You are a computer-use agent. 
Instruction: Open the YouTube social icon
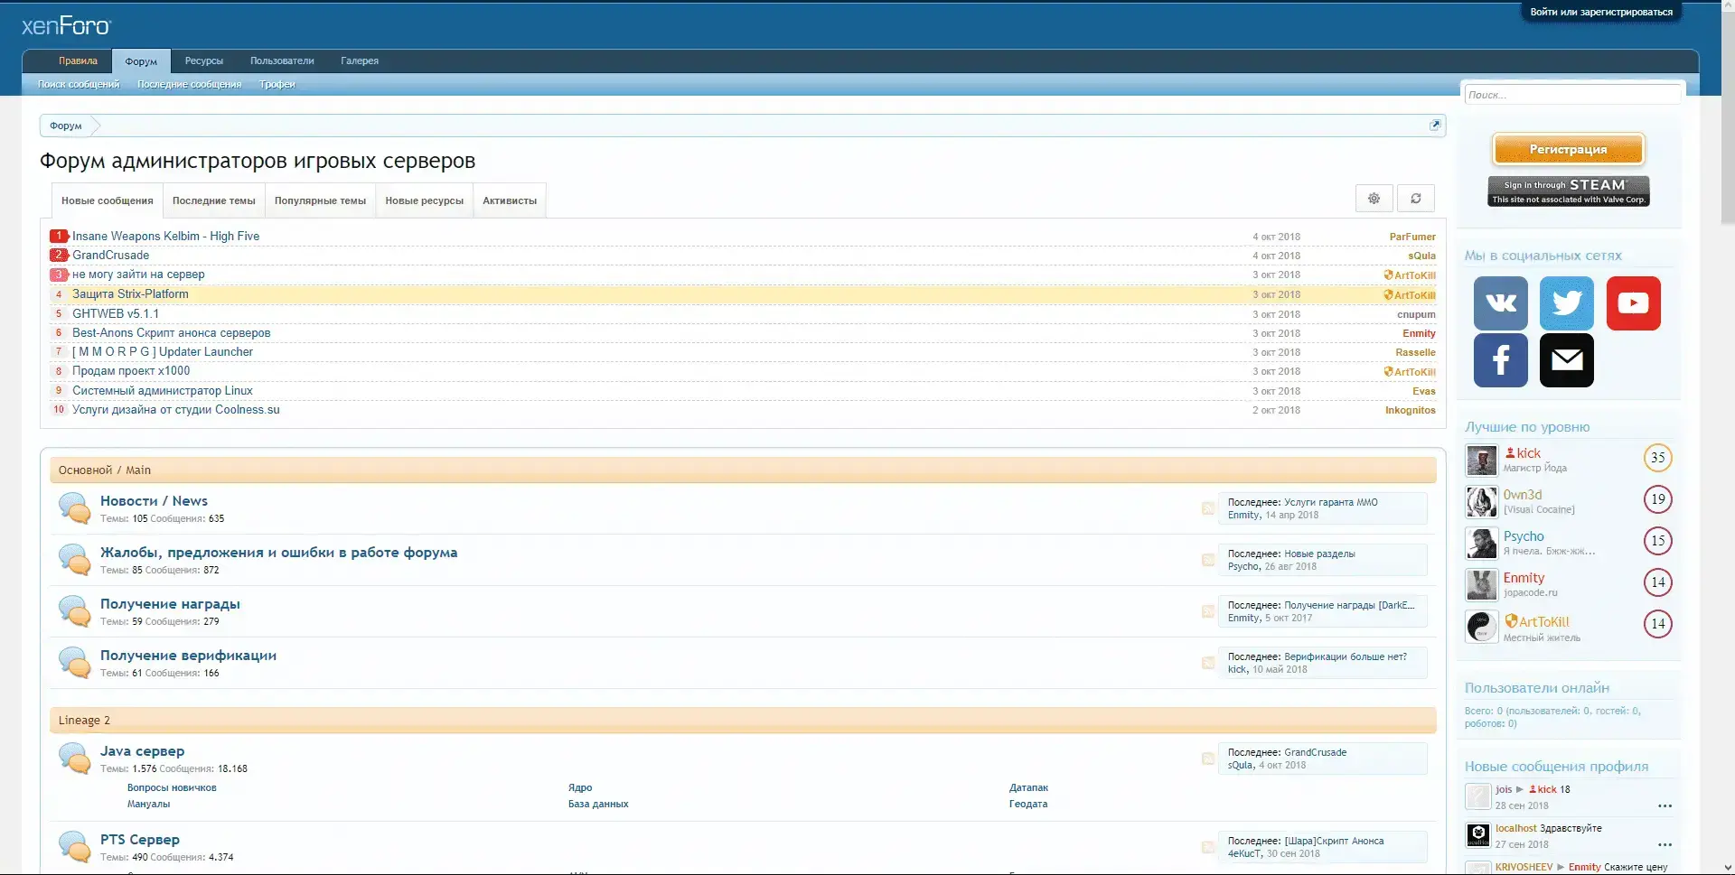1633,303
